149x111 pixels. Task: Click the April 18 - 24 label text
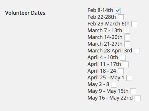click(x=102, y=71)
